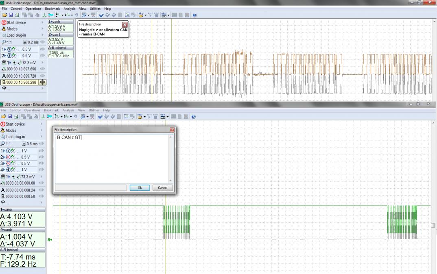Open table view dropdown arrow in upper toolbar

tap(168, 15)
